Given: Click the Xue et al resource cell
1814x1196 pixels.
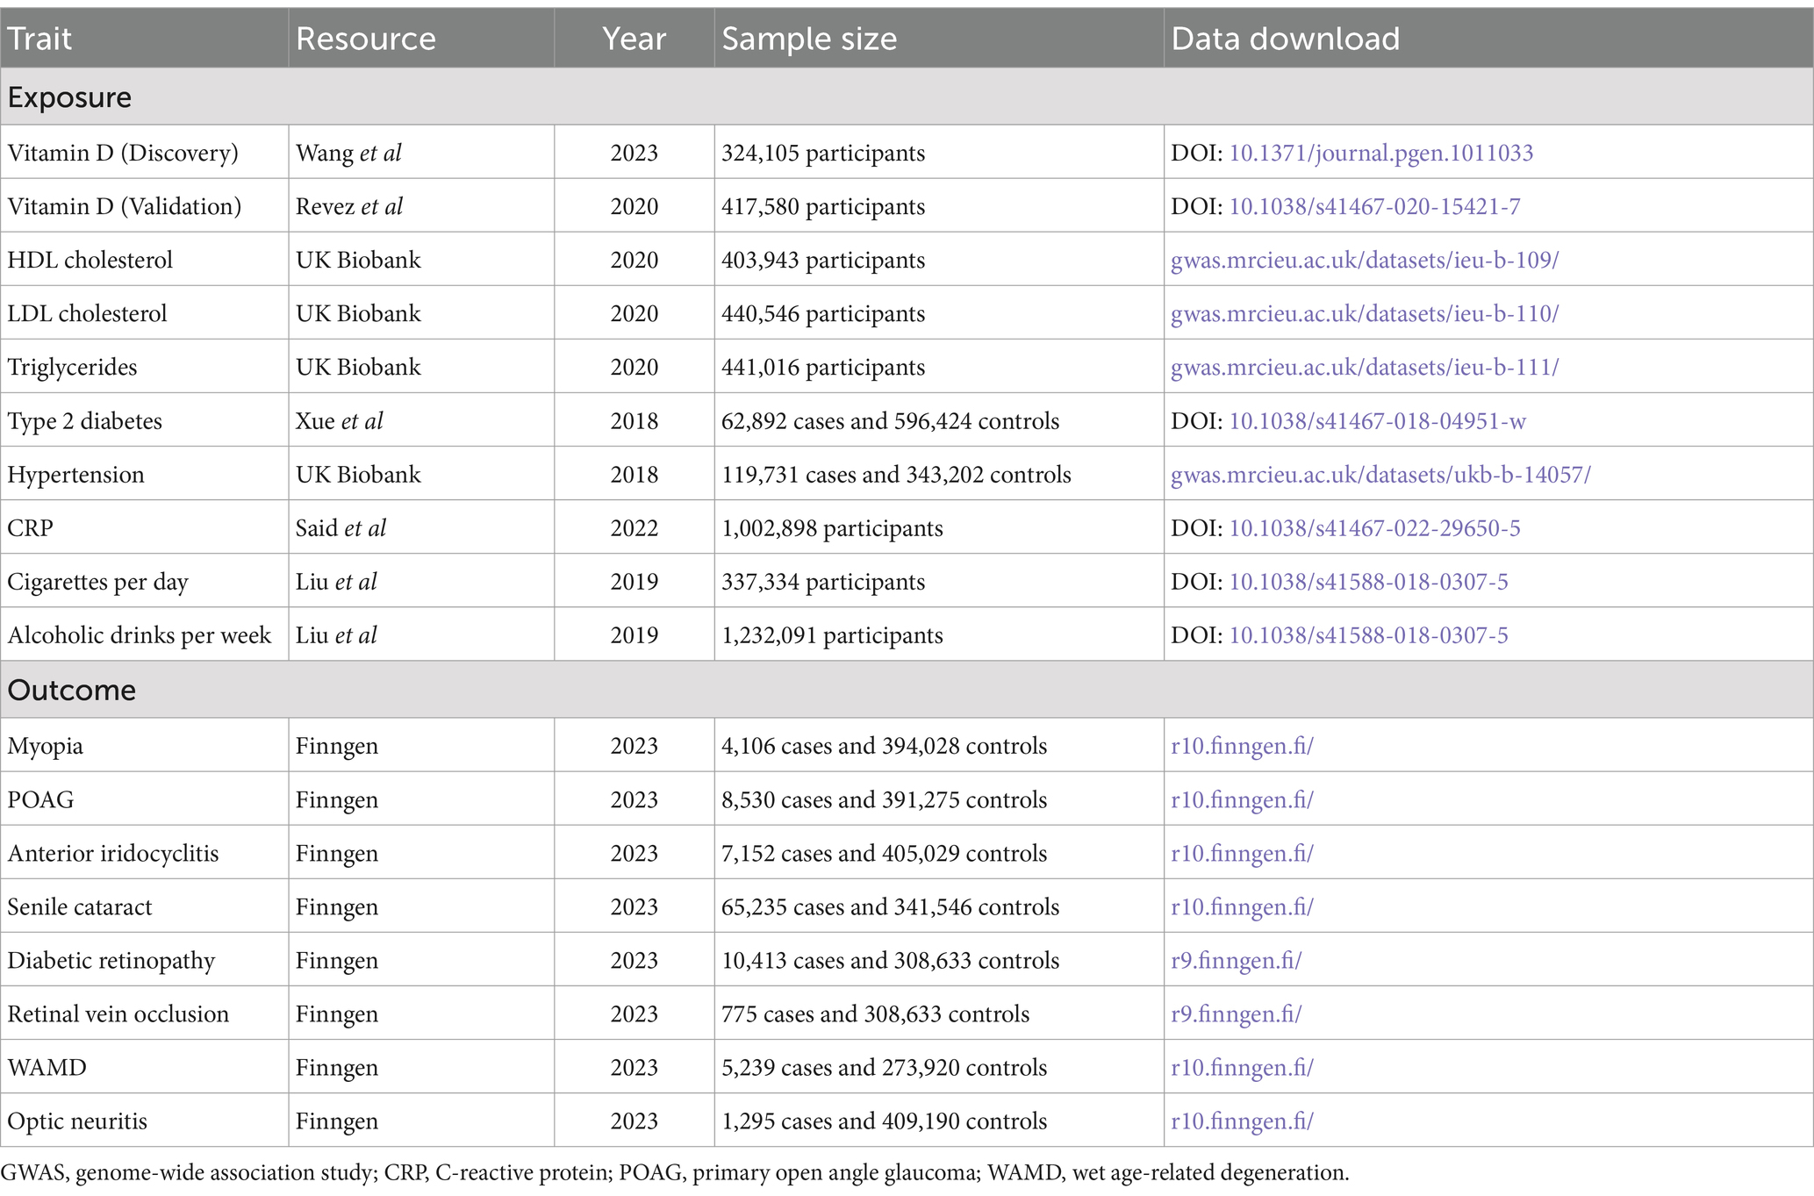Looking at the screenshot, I should pyautogui.click(x=421, y=421).
